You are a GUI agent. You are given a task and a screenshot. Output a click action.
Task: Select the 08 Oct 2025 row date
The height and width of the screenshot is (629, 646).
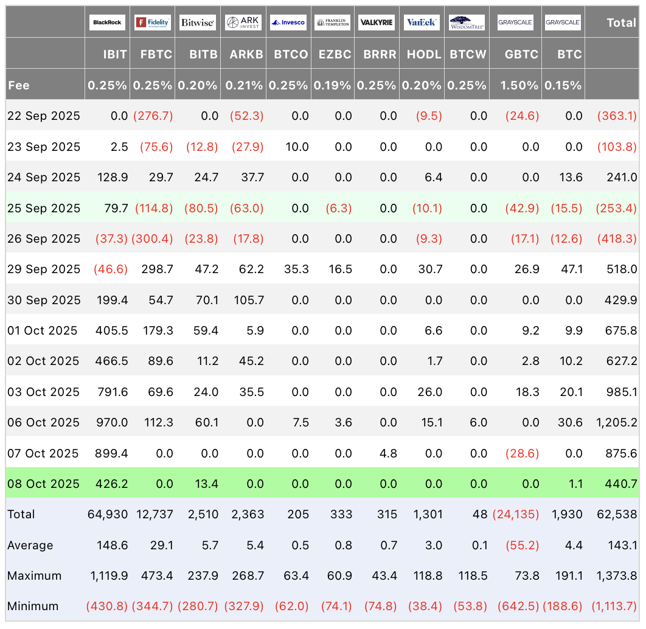pos(43,484)
